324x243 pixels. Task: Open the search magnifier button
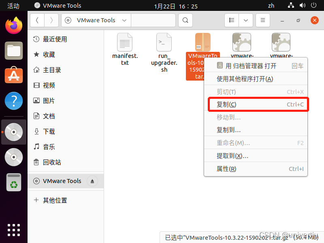coord(185,20)
